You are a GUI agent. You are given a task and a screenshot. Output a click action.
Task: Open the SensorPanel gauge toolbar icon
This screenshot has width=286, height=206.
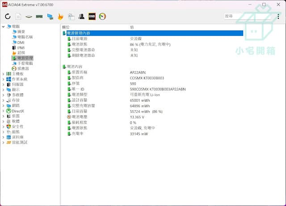(x=102, y=17)
